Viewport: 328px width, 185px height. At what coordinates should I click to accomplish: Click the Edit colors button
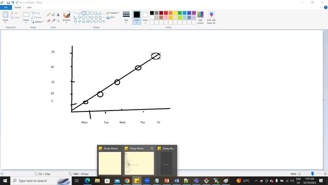200,18
